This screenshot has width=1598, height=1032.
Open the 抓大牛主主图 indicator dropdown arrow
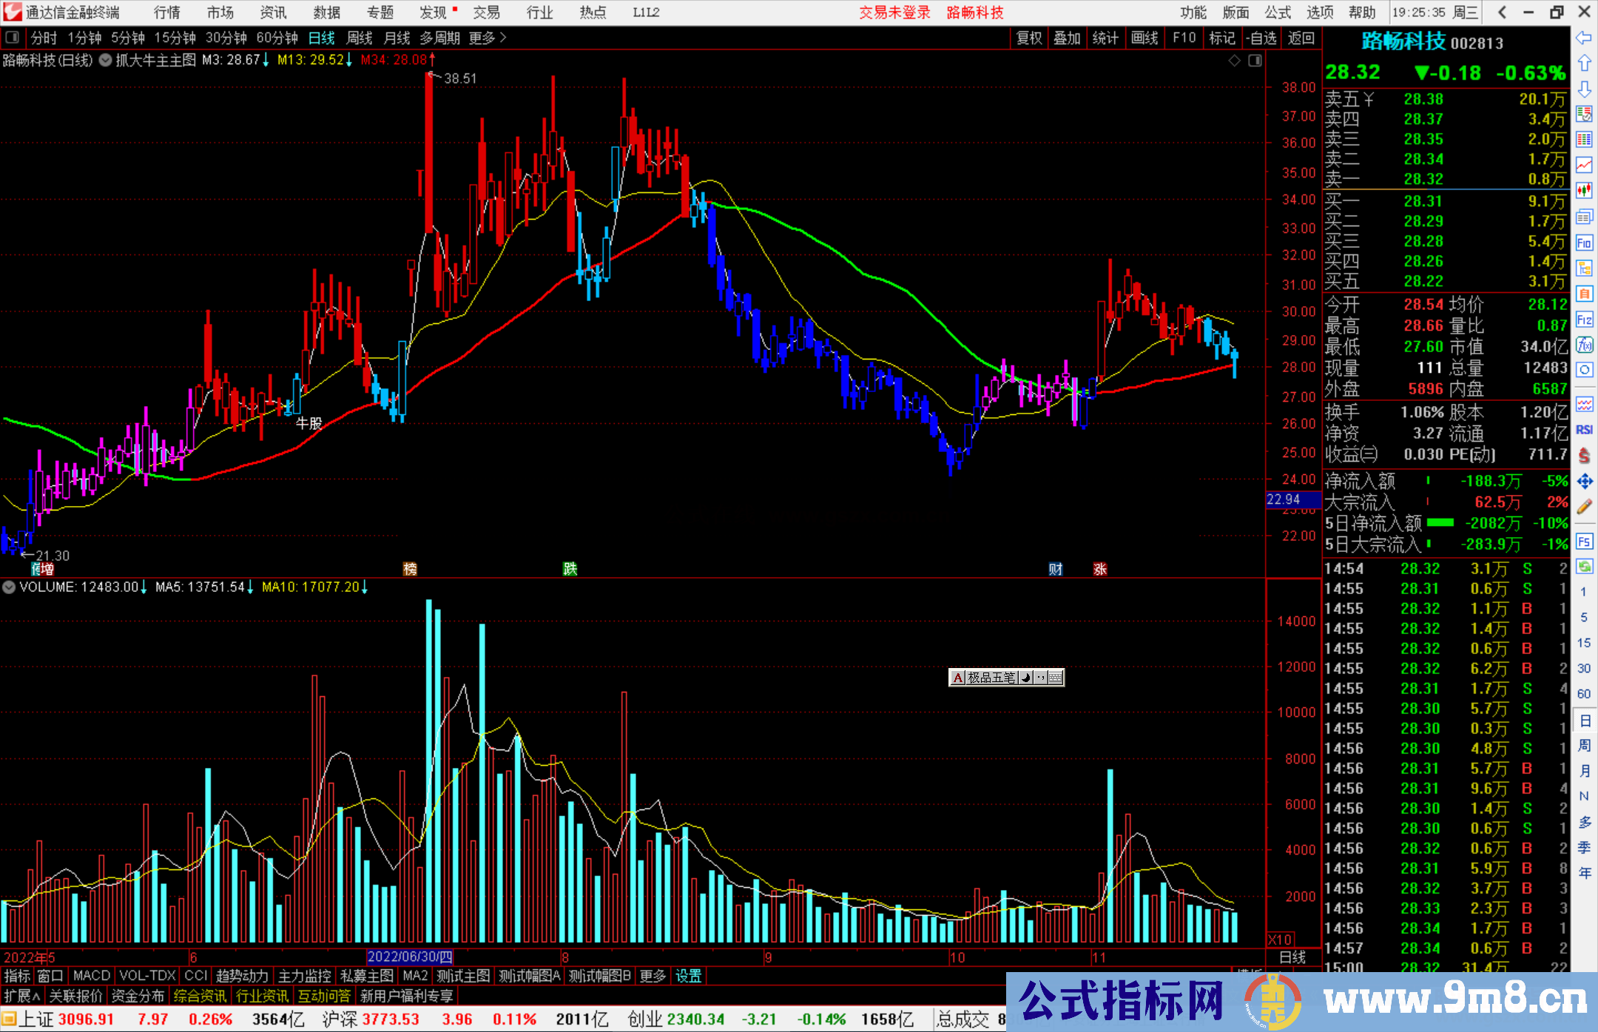coord(106,61)
